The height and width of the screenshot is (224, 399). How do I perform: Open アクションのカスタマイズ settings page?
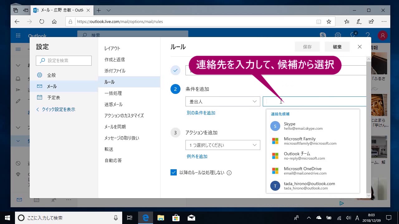(129, 116)
